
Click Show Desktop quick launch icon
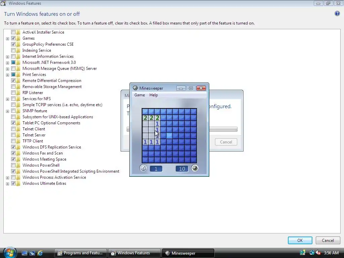point(24,253)
